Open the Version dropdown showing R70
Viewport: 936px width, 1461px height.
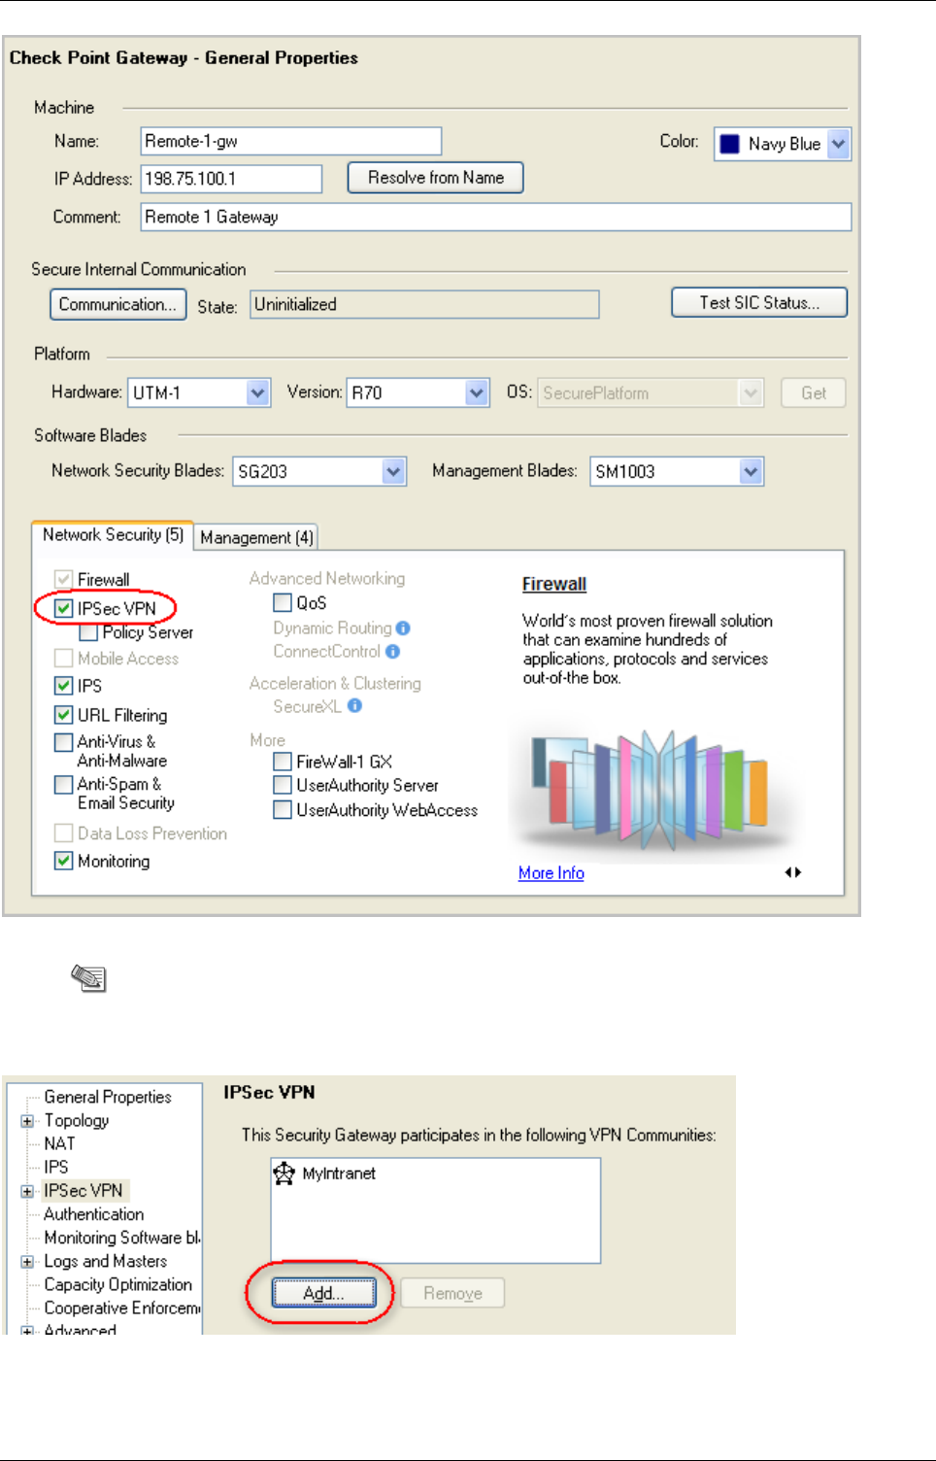pos(476,392)
